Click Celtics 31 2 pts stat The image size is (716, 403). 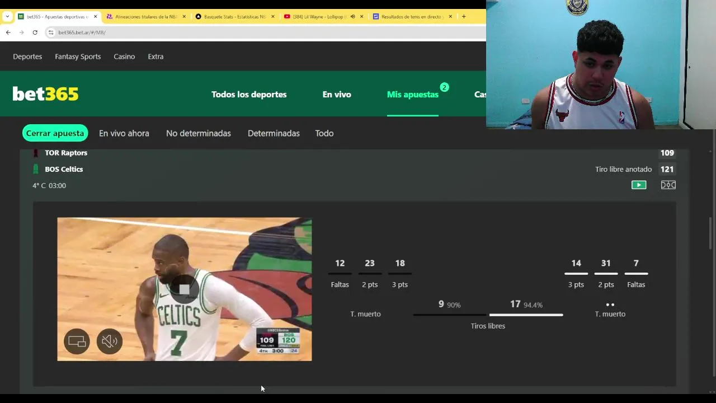pos(606,273)
